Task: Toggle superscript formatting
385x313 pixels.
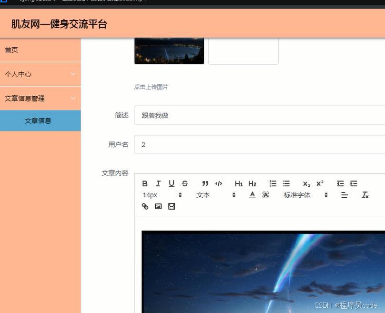Action: [x=319, y=183]
